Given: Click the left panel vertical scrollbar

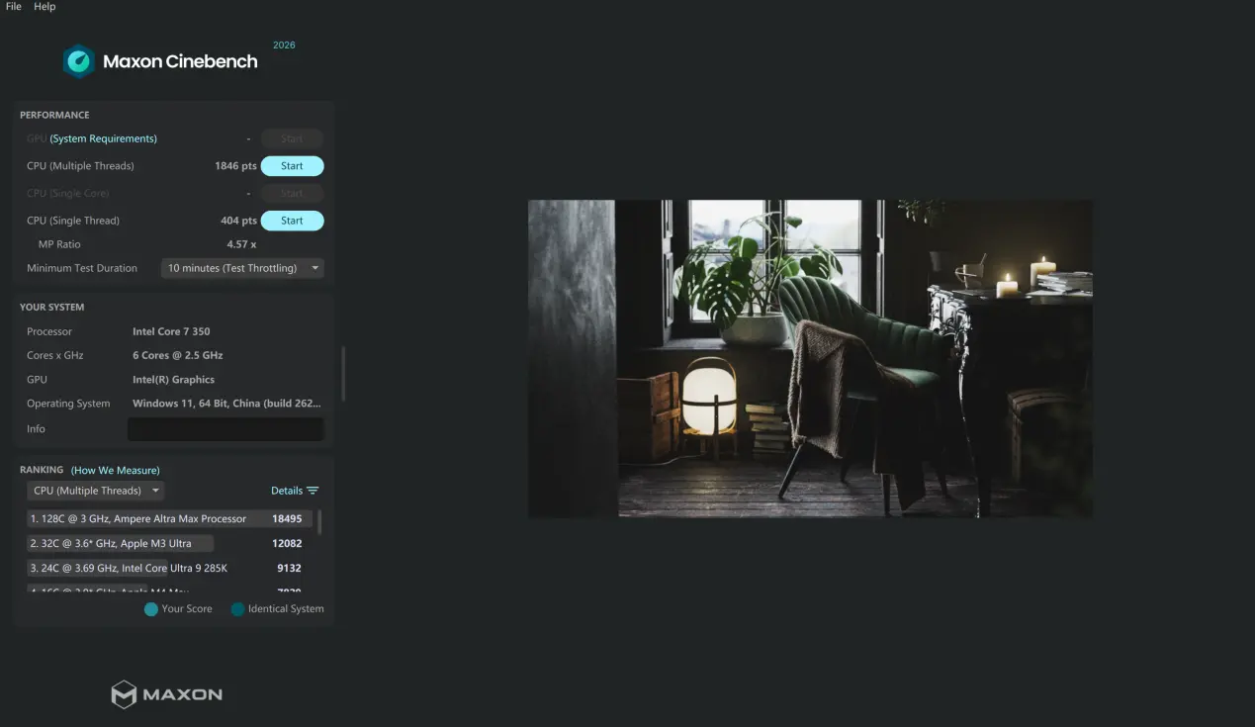Looking at the screenshot, I should click(x=343, y=373).
